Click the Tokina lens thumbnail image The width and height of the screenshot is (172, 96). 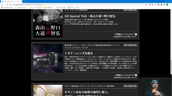coord(48,58)
